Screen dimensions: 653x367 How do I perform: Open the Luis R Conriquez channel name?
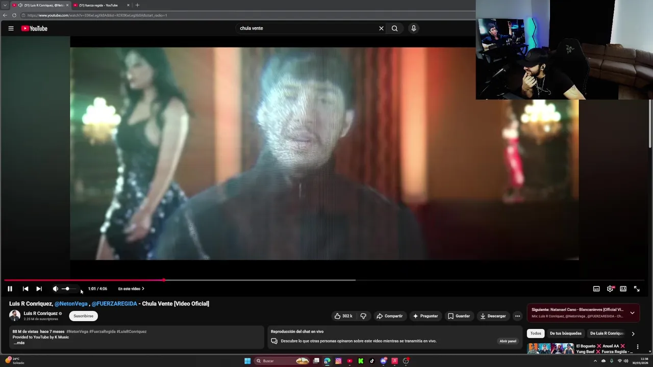pyautogui.click(x=40, y=313)
